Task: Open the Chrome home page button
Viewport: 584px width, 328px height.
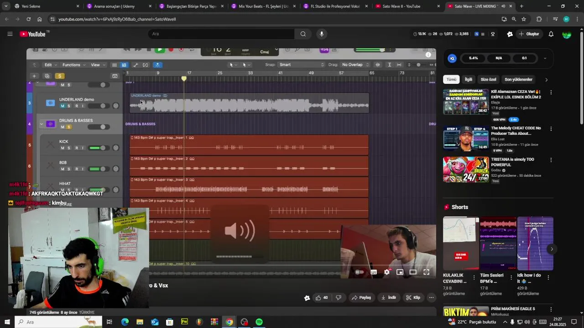Action: (40, 19)
